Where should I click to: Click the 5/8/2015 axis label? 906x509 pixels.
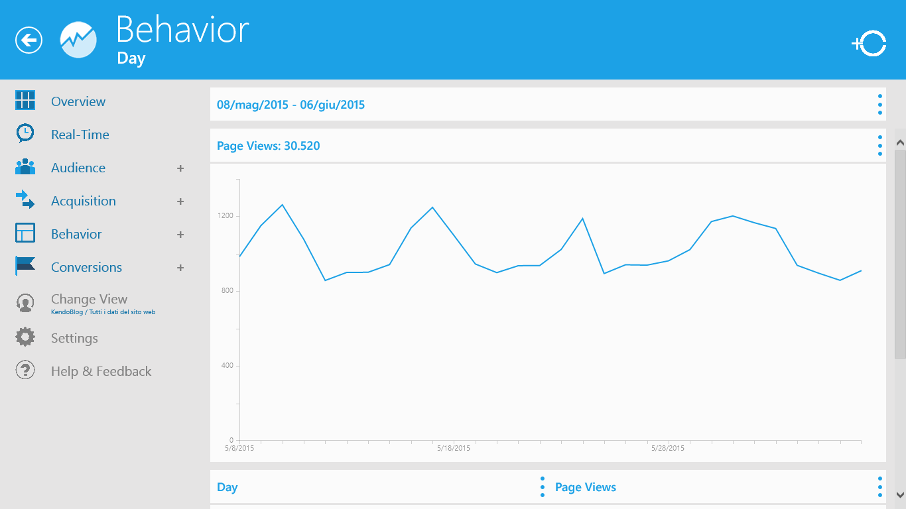click(239, 449)
